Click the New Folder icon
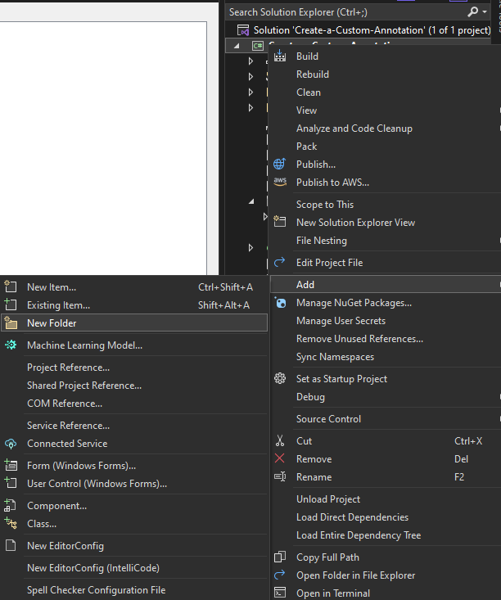Image resolution: width=501 pixels, height=600 pixels. click(x=11, y=323)
